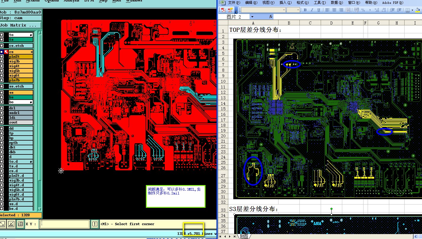Click first diagonal-arrow icon beside X Y
422x239 pixels.
(2, 224)
